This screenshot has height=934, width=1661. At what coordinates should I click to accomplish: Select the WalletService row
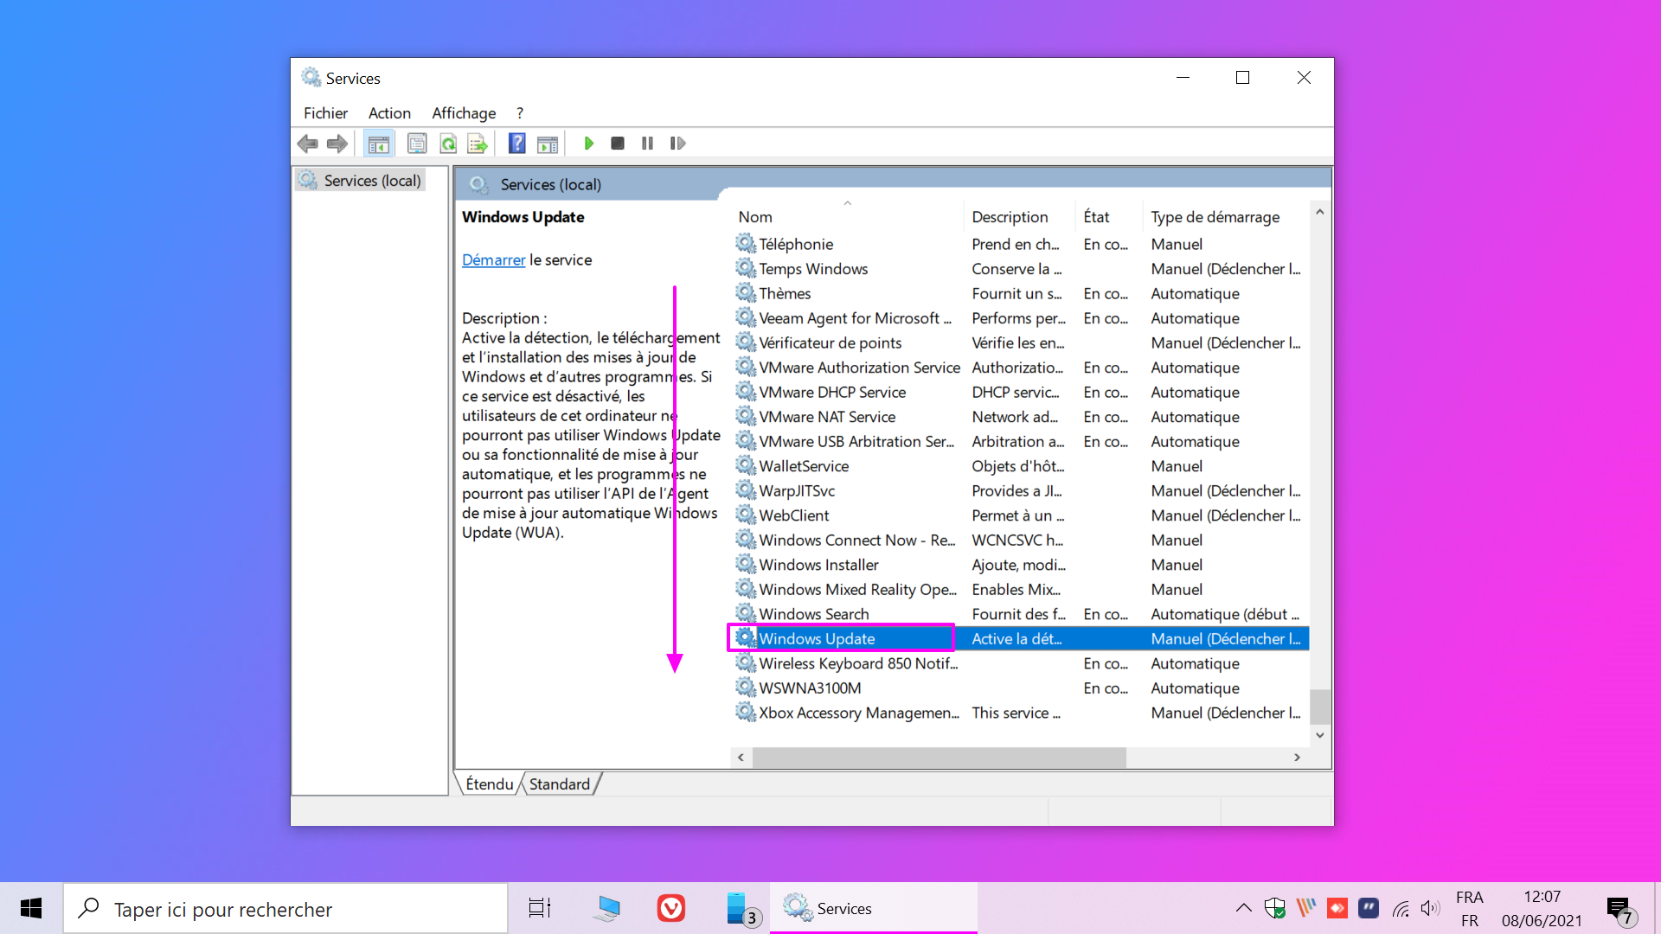click(1021, 466)
